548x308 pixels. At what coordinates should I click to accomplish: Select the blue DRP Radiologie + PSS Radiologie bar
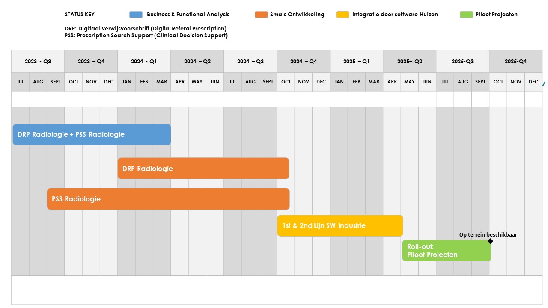tap(92, 134)
